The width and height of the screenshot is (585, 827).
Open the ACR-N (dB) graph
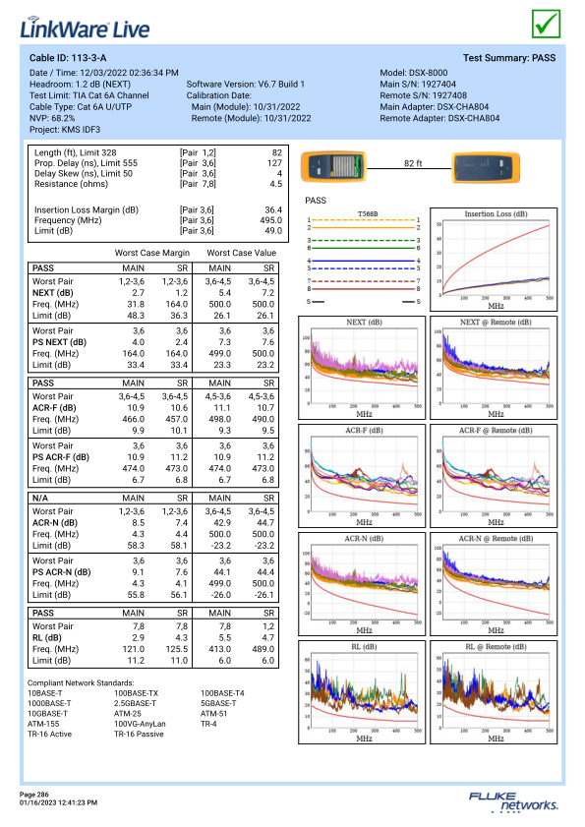click(x=362, y=584)
